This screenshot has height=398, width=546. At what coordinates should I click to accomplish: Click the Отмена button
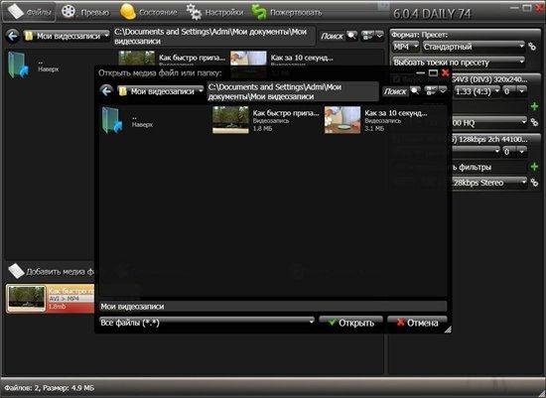[x=417, y=323]
